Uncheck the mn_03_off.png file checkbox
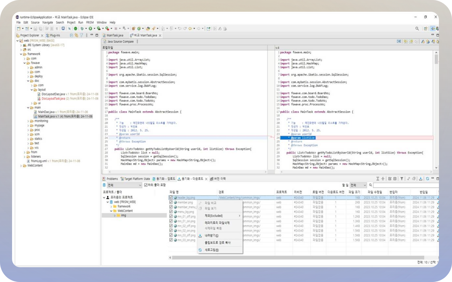Screen dimensions: 452x282 [x=171, y=235]
